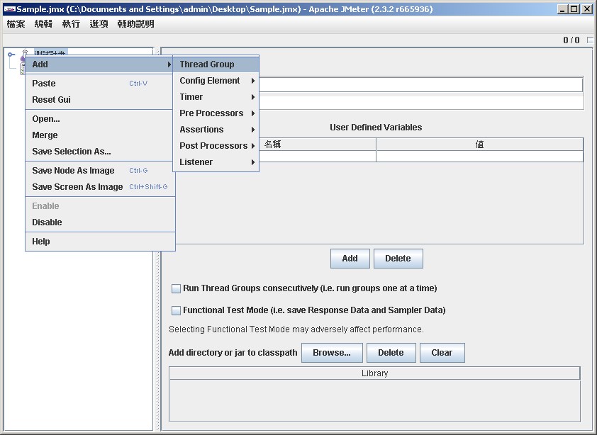Click the test plan flask icon in tree
This screenshot has height=435, width=597.
click(24, 54)
